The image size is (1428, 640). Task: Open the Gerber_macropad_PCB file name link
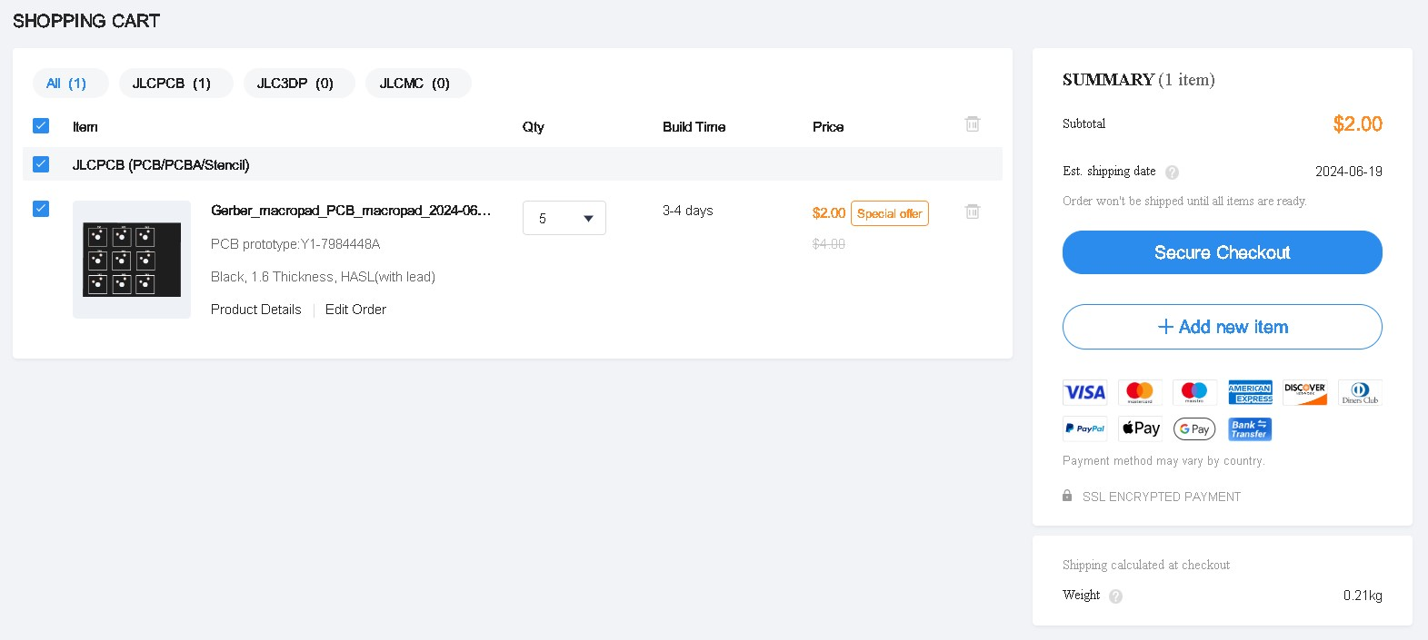[351, 211]
